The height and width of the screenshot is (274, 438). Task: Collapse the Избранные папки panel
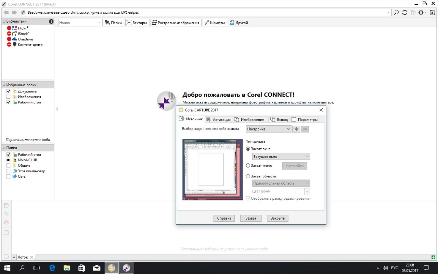tap(4, 85)
